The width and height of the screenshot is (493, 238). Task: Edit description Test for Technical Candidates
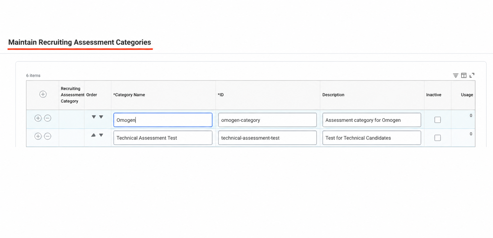(x=372, y=138)
